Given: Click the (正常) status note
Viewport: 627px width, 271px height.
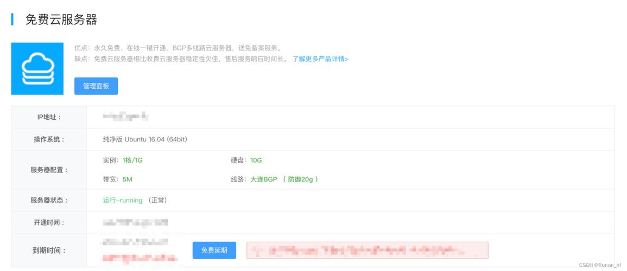Looking at the screenshot, I should (x=157, y=201).
